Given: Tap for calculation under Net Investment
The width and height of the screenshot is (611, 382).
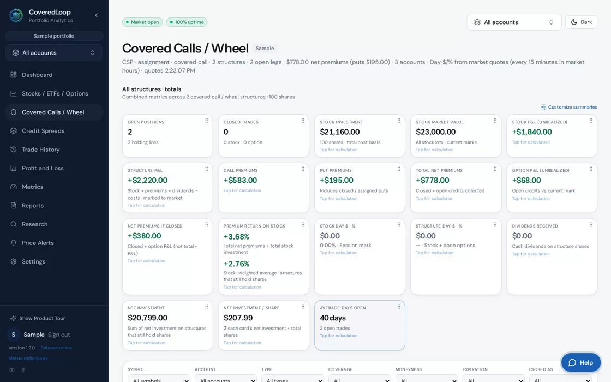Looking at the screenshot, I should (147, 343).
